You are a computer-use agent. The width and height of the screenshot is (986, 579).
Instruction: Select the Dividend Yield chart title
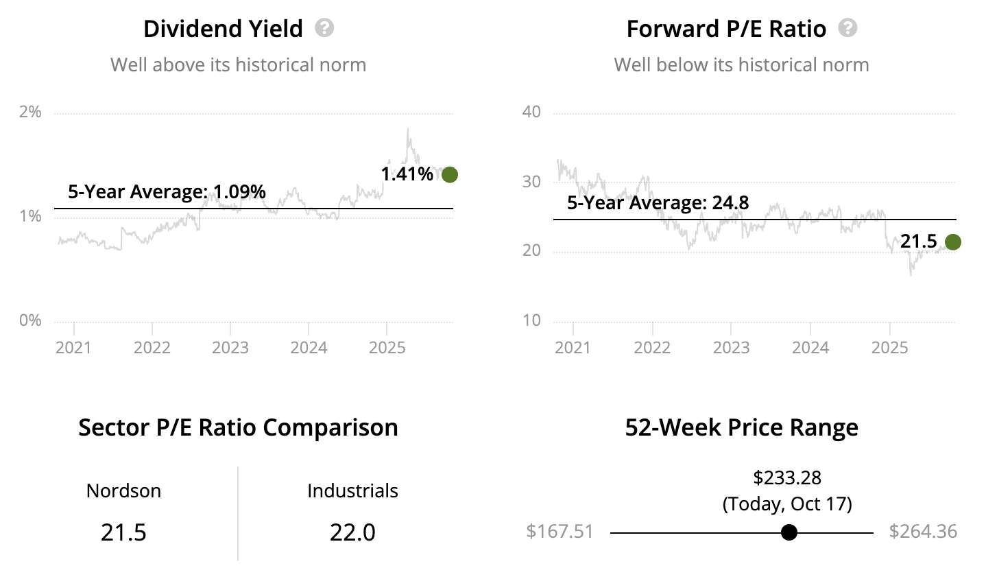[x=223, y=29]
